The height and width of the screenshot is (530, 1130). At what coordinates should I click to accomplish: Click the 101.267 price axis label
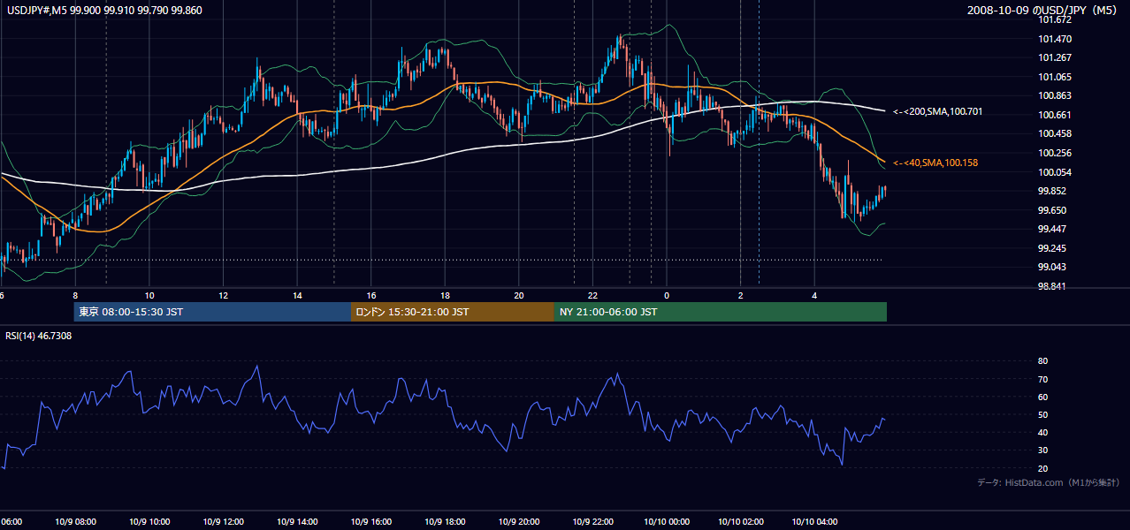click(x=1056, y=58)
